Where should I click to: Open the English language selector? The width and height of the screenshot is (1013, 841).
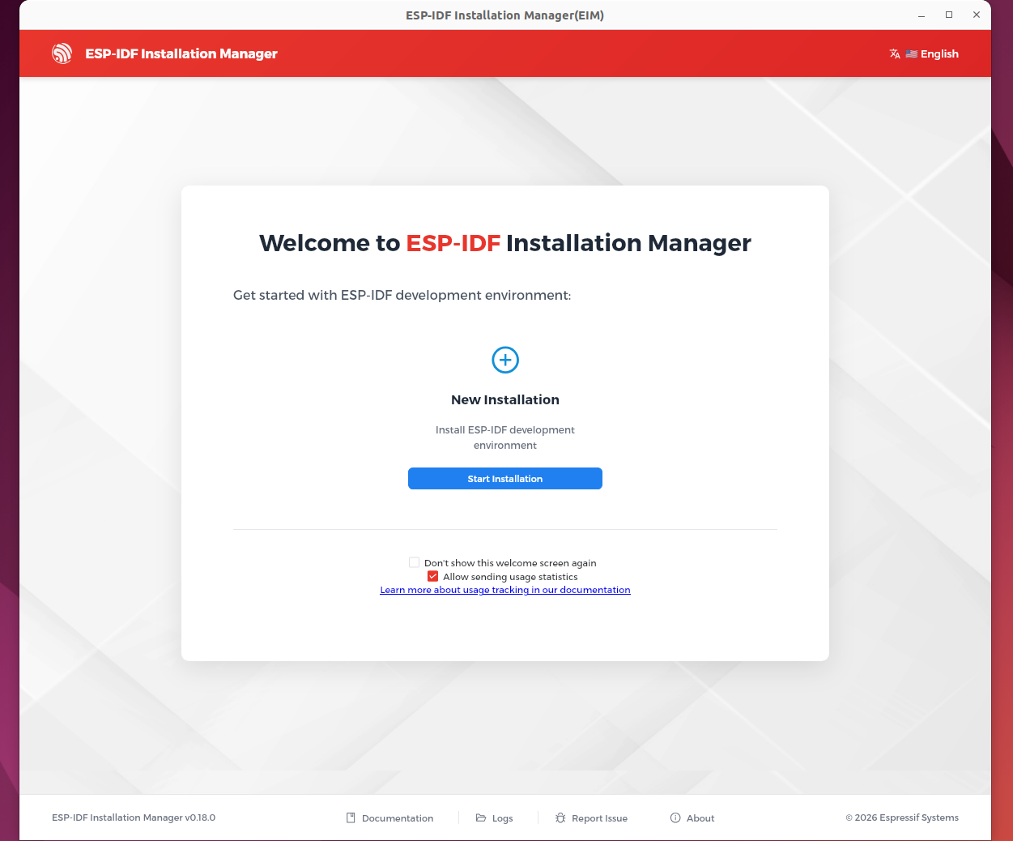[x=924, y=53]
